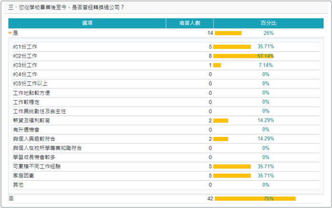Screen dimensions: 332x208
Task: Click the 其他 option row
Action: point(18,185)
